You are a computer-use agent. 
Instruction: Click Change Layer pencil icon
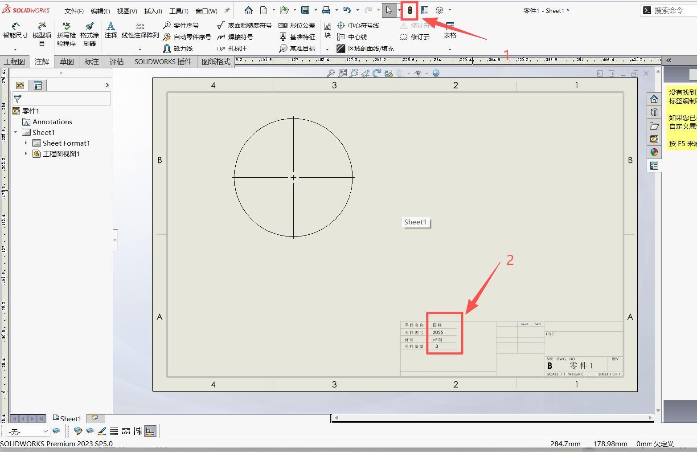(78, 431)
